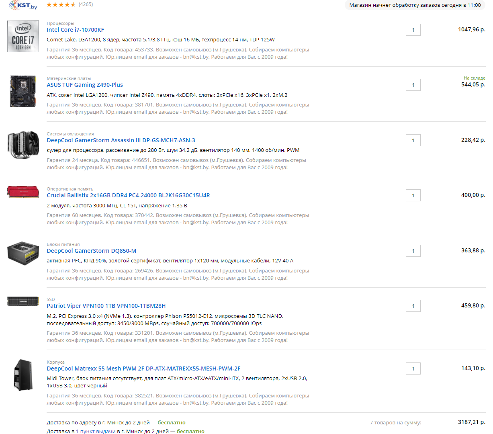Click the price 363,88 р.
Image resolution: width=493 pixels, height=434 pixels.
[x=473, y=250]
